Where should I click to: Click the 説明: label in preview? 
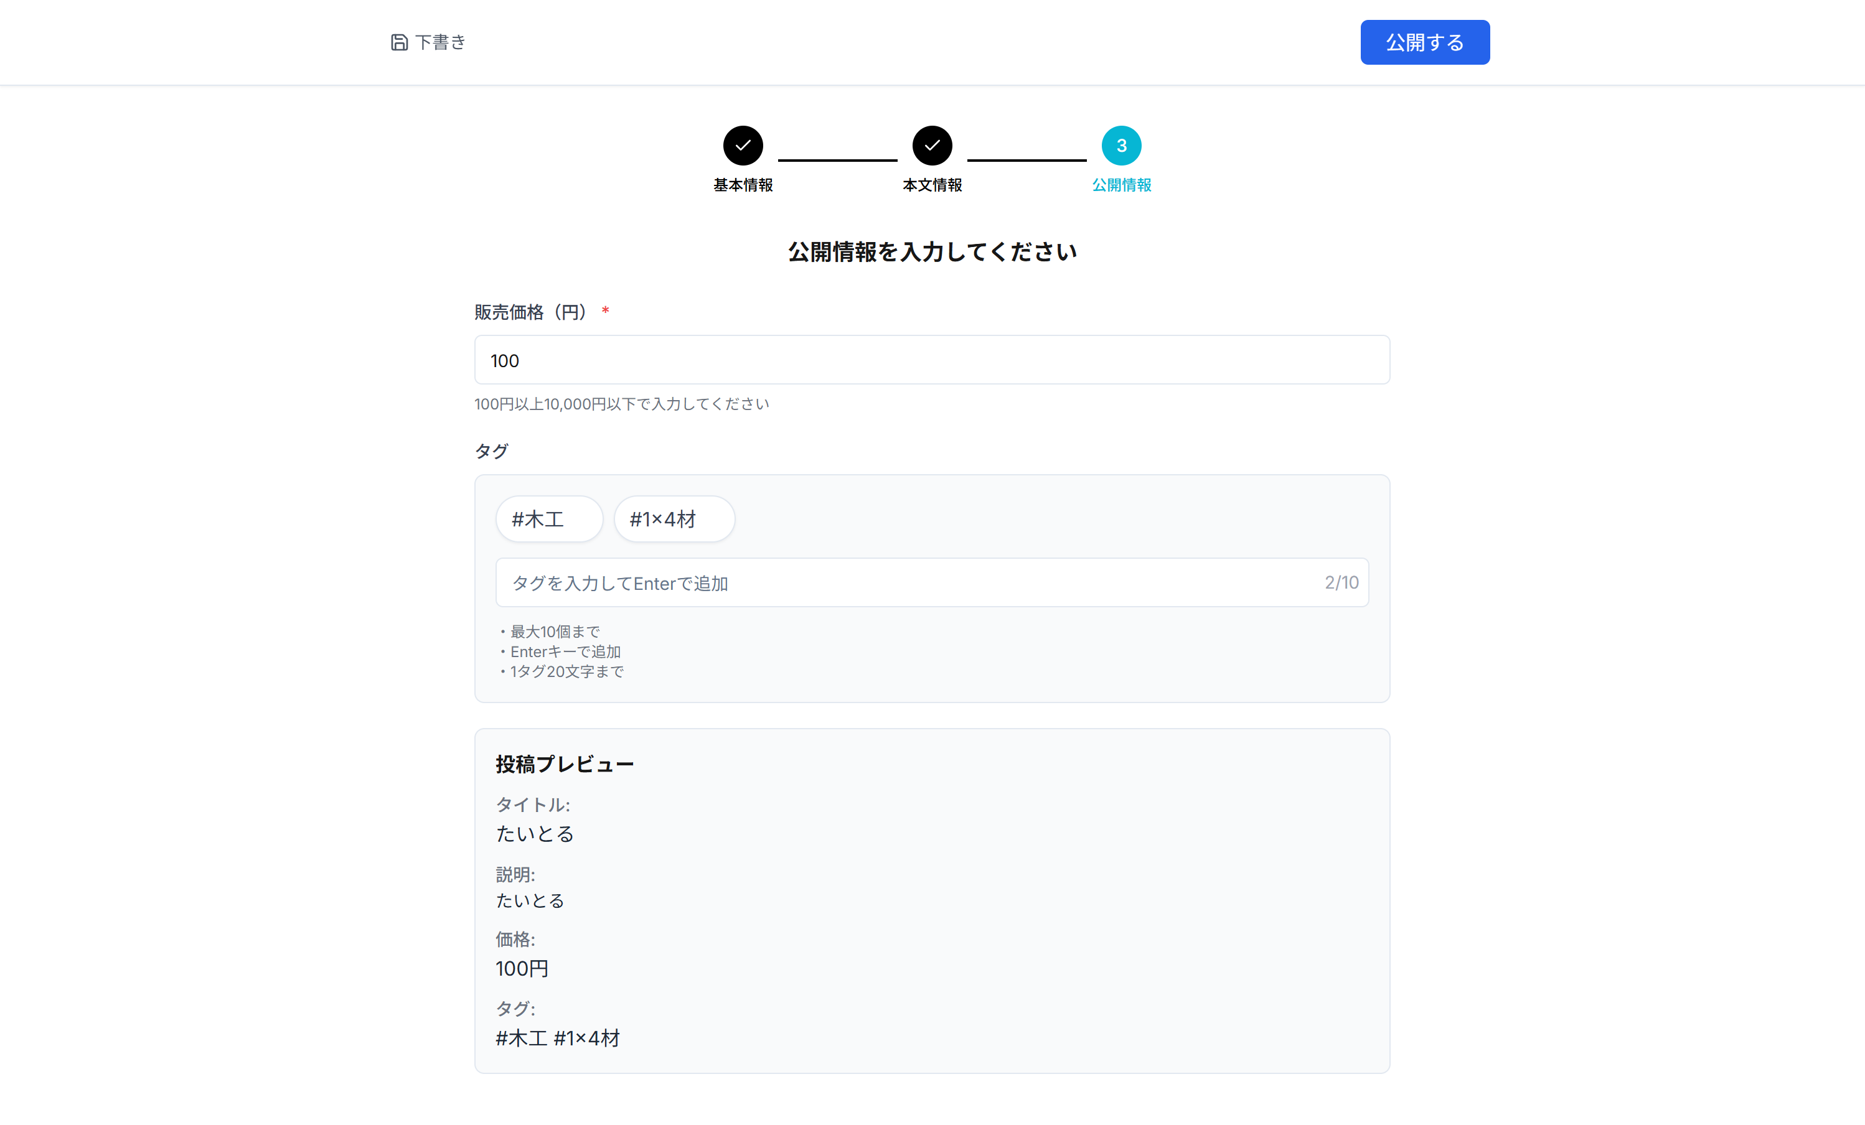click(515, 875)
